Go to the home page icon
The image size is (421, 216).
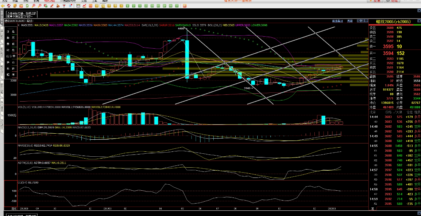click(9, 6)
